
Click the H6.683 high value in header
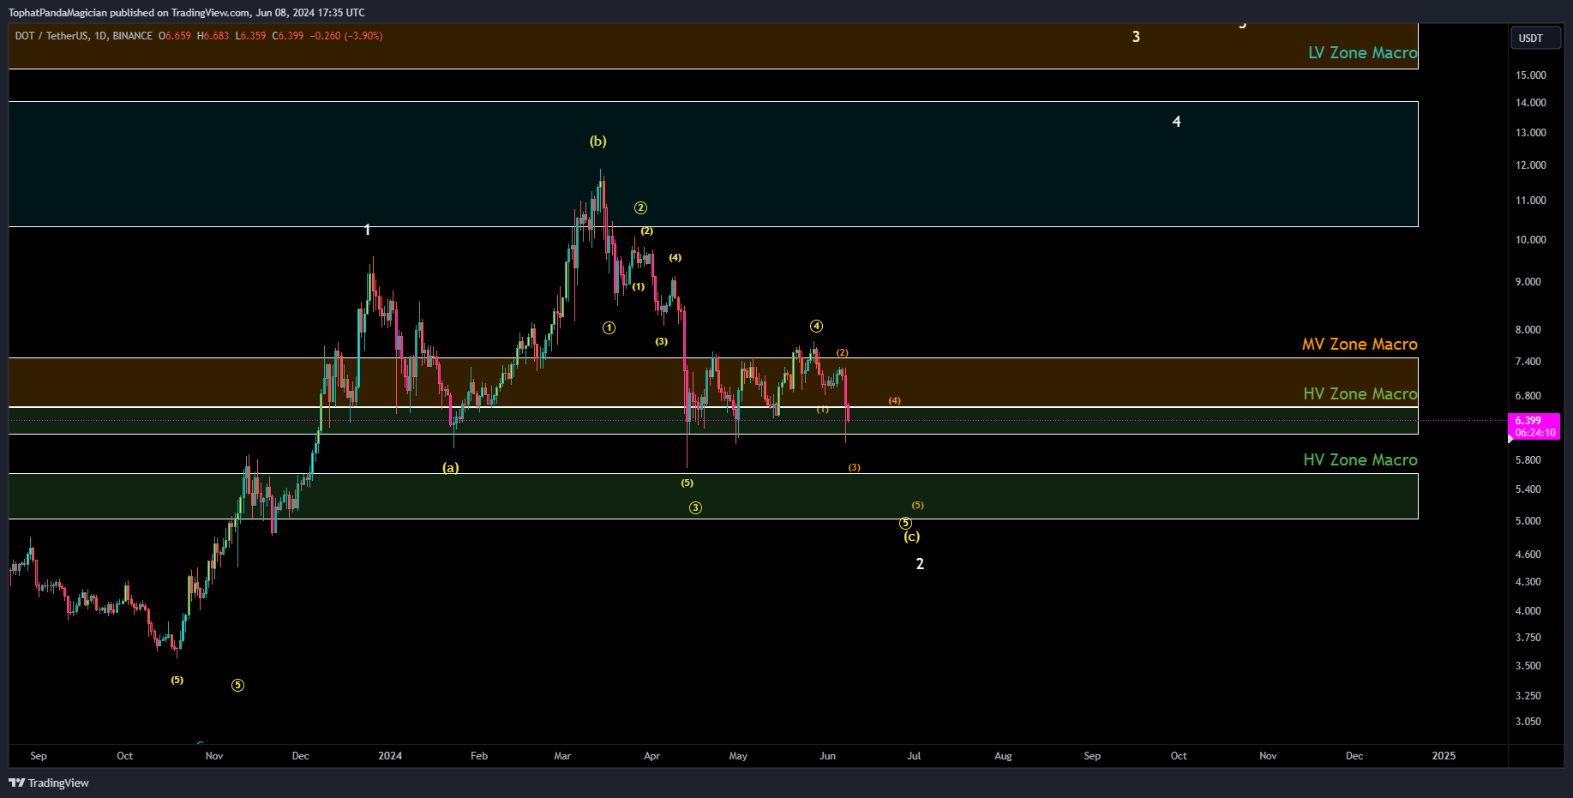coord(213,36)
